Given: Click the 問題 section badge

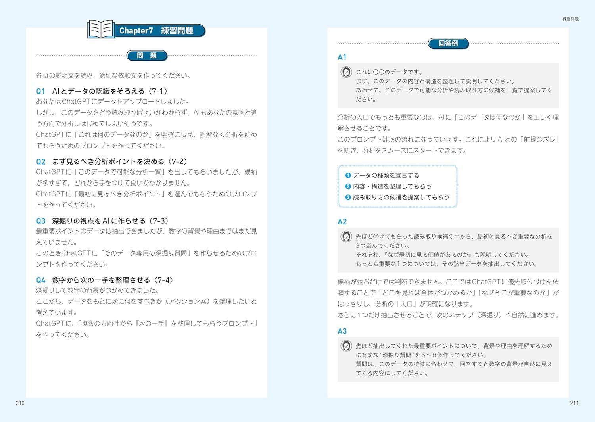Looking at the screenshot, I should pos(147,56).
